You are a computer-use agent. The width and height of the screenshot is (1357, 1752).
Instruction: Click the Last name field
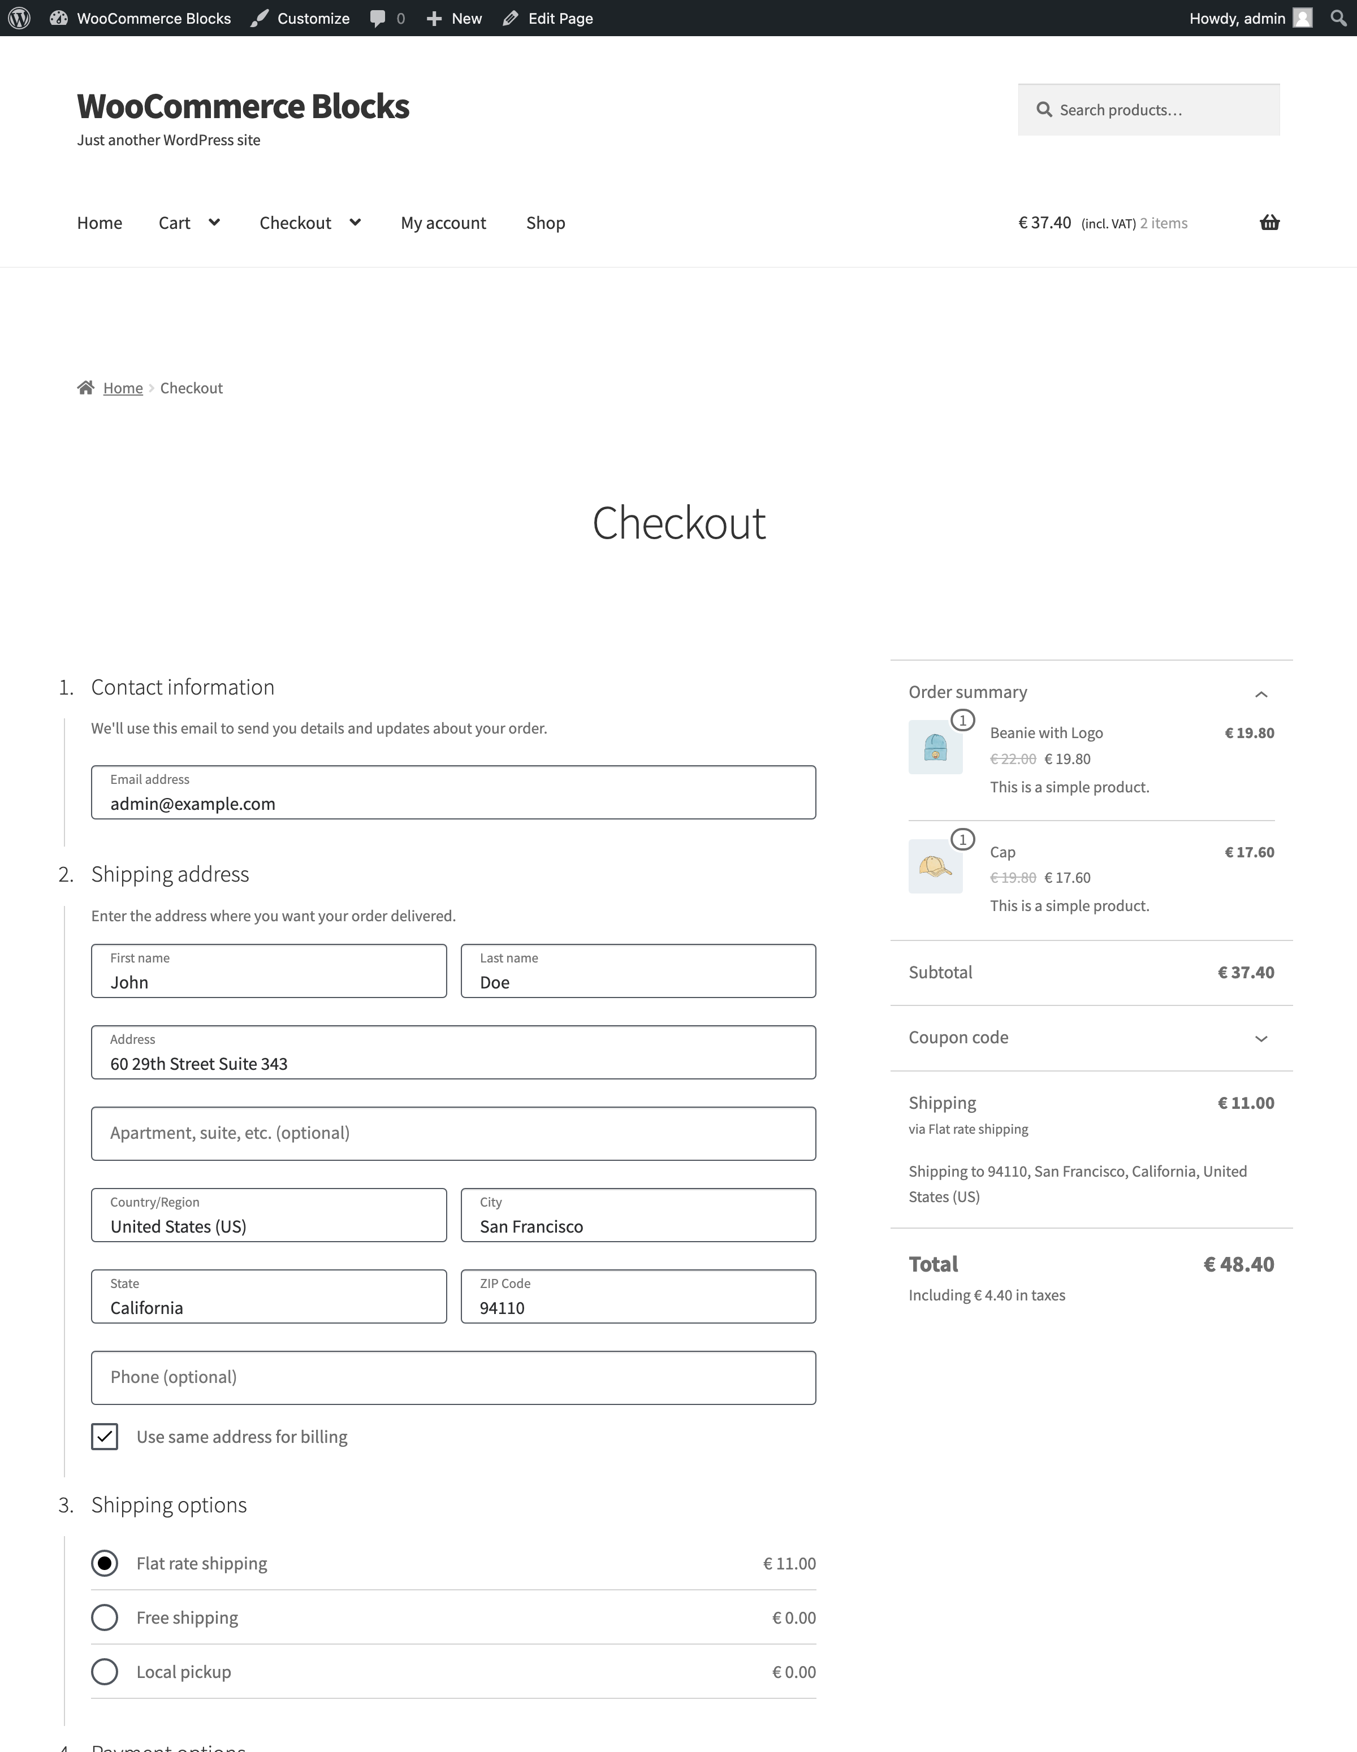tap(638, 970)
